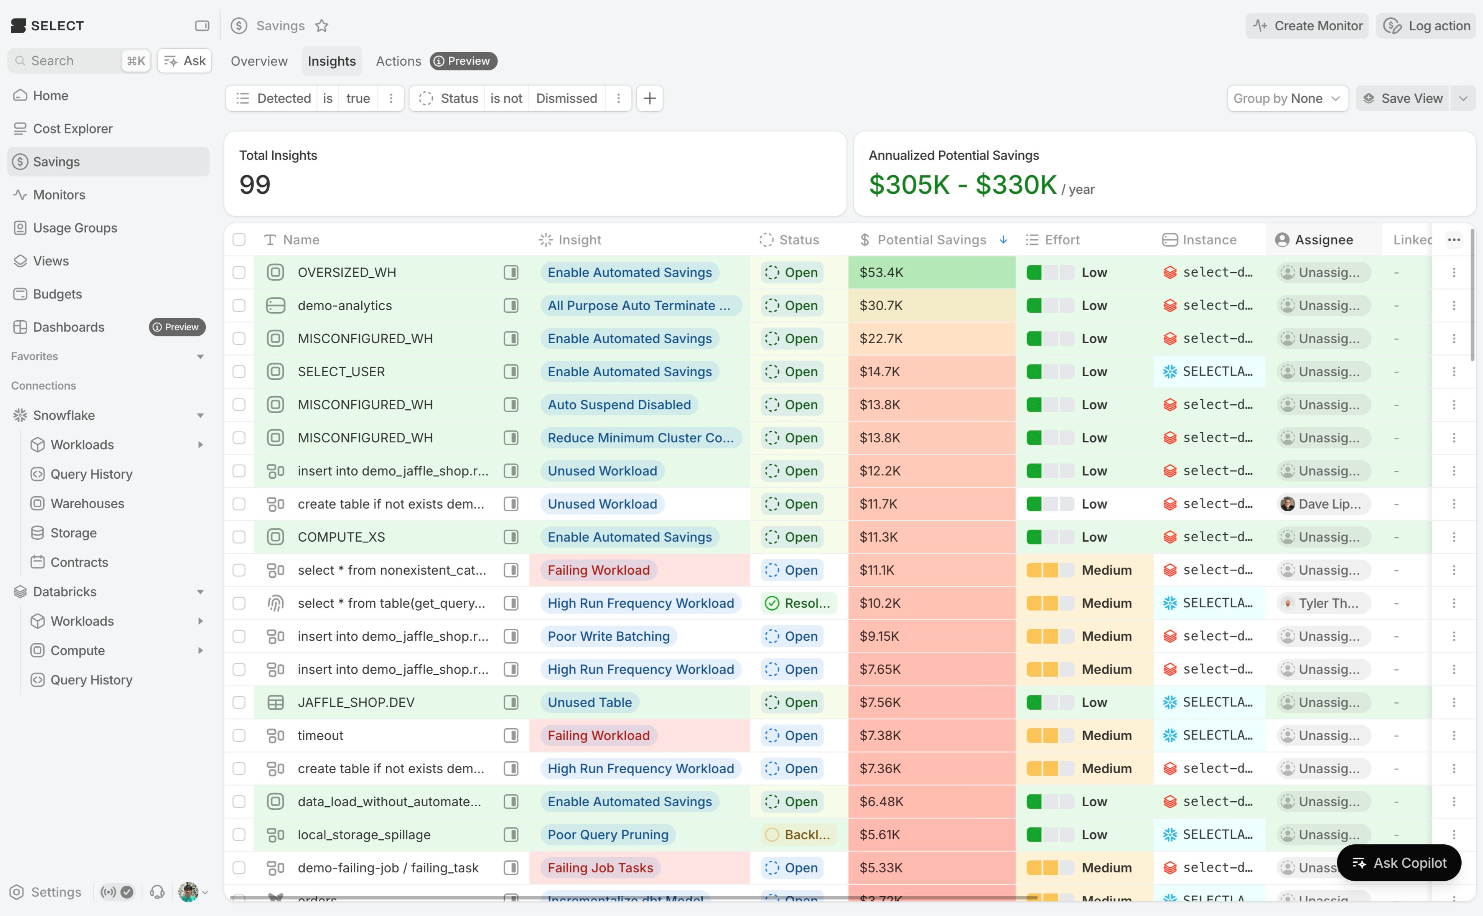The height and width of the screenshot is (916, 1483).
Task: Click the table columns ellipsis icon
Action: pyautogui.click(x=1453, y=240)
